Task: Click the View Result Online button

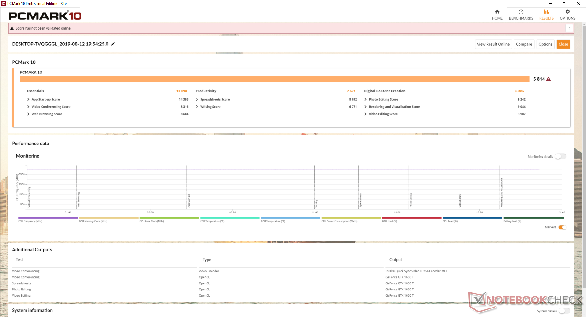Action: click(493, 44)
